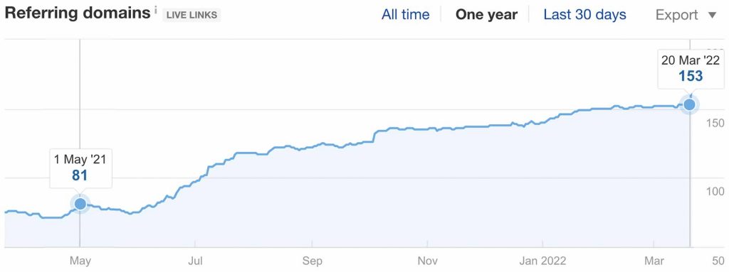Click the Jul label on the x-axis
729x272 pixels.
coord(195,261)
